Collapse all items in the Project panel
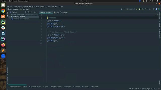Viewport: 161px width, 90px height. point(31,12)
